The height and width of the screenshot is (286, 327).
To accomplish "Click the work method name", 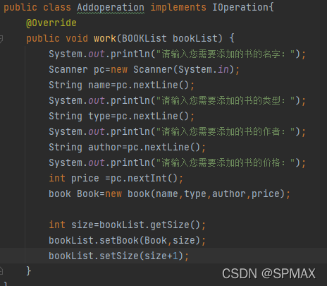I will pyautogui.click(x=105, y=39).
